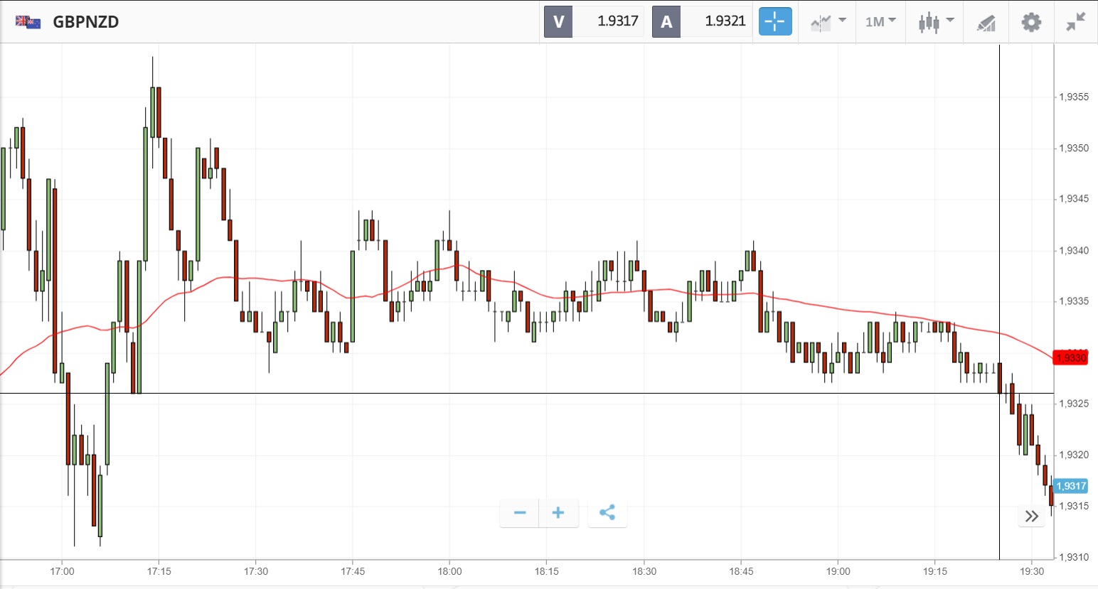Collapse the chart with the inward arrows icon
This screenshot has height=589, width=1098.
point(1076,22)
